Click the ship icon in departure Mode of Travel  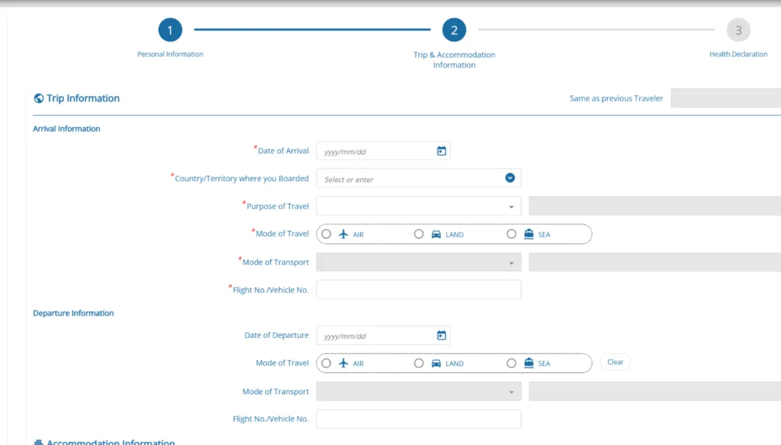529,363
